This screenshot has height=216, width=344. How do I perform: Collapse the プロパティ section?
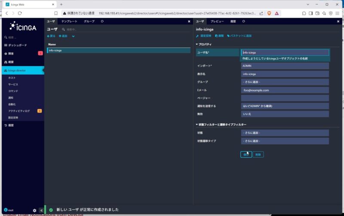204,44
